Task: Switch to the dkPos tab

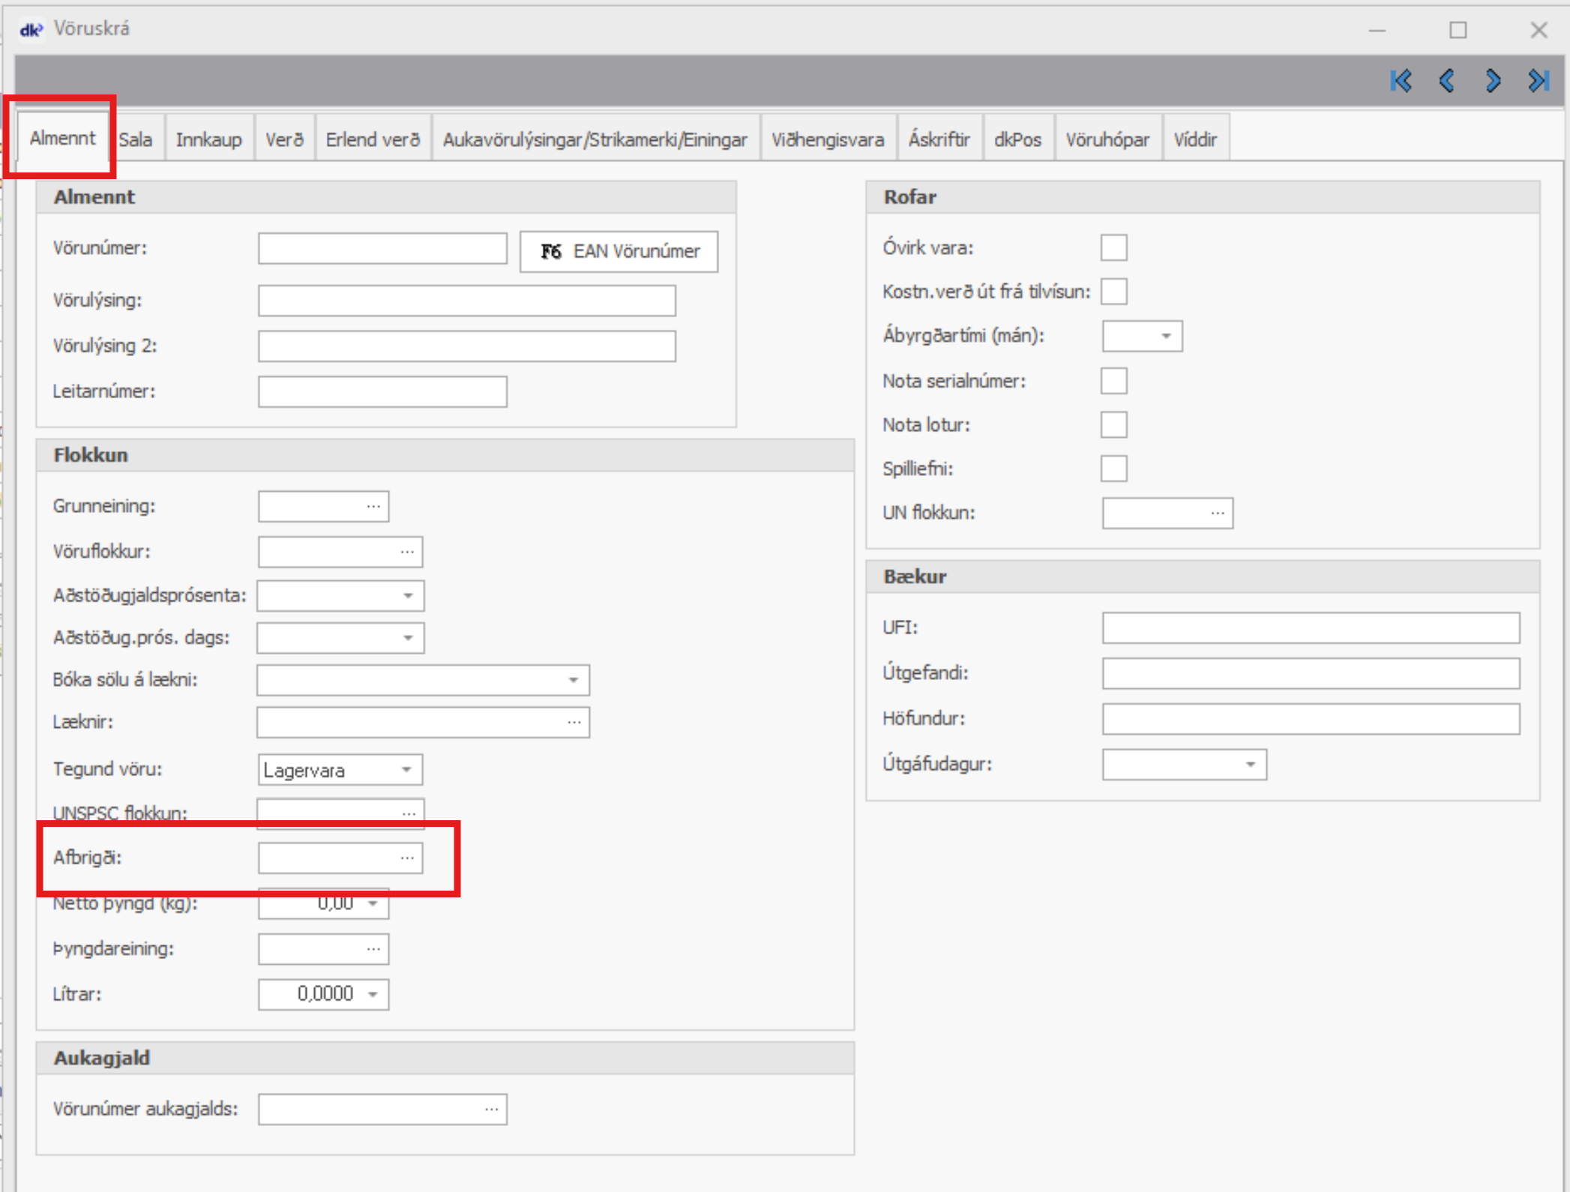Action: pos(1017,139)
